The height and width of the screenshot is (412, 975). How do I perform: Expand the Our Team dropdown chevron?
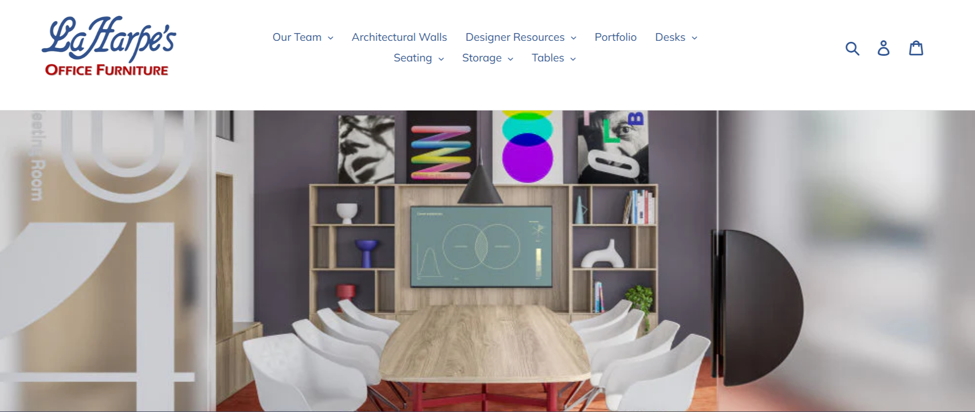point(330,38)
